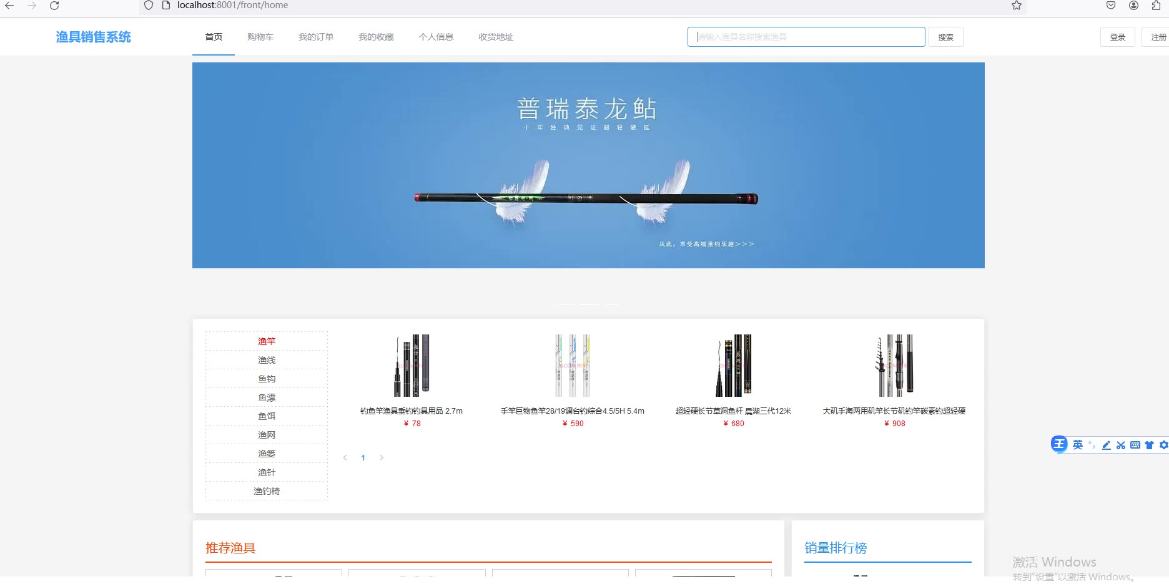The width and height of the screenshot is (1169, 584).
Task: Click the scissors screenshot icon
Action: 1121,445
